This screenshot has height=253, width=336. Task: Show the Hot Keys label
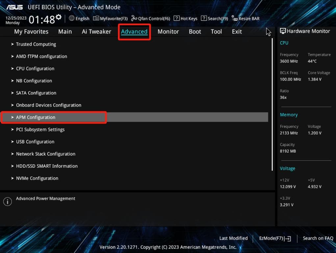[189, 19]
